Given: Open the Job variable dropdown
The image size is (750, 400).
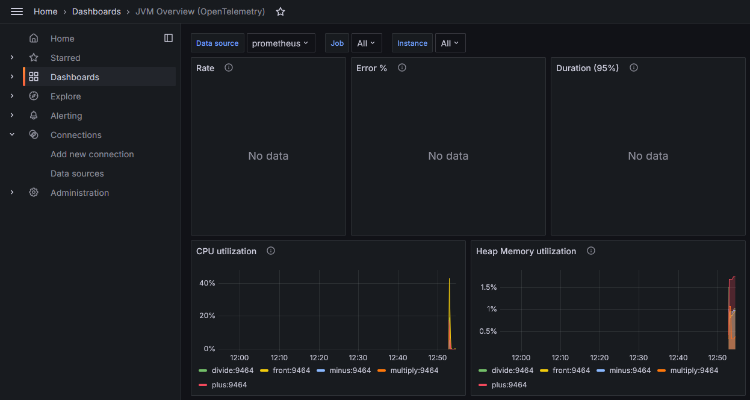Looking at the screenshot, I should coord(367,43).
